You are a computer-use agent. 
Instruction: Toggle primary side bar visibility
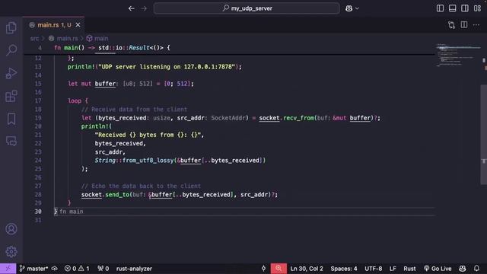pos(440,8)
